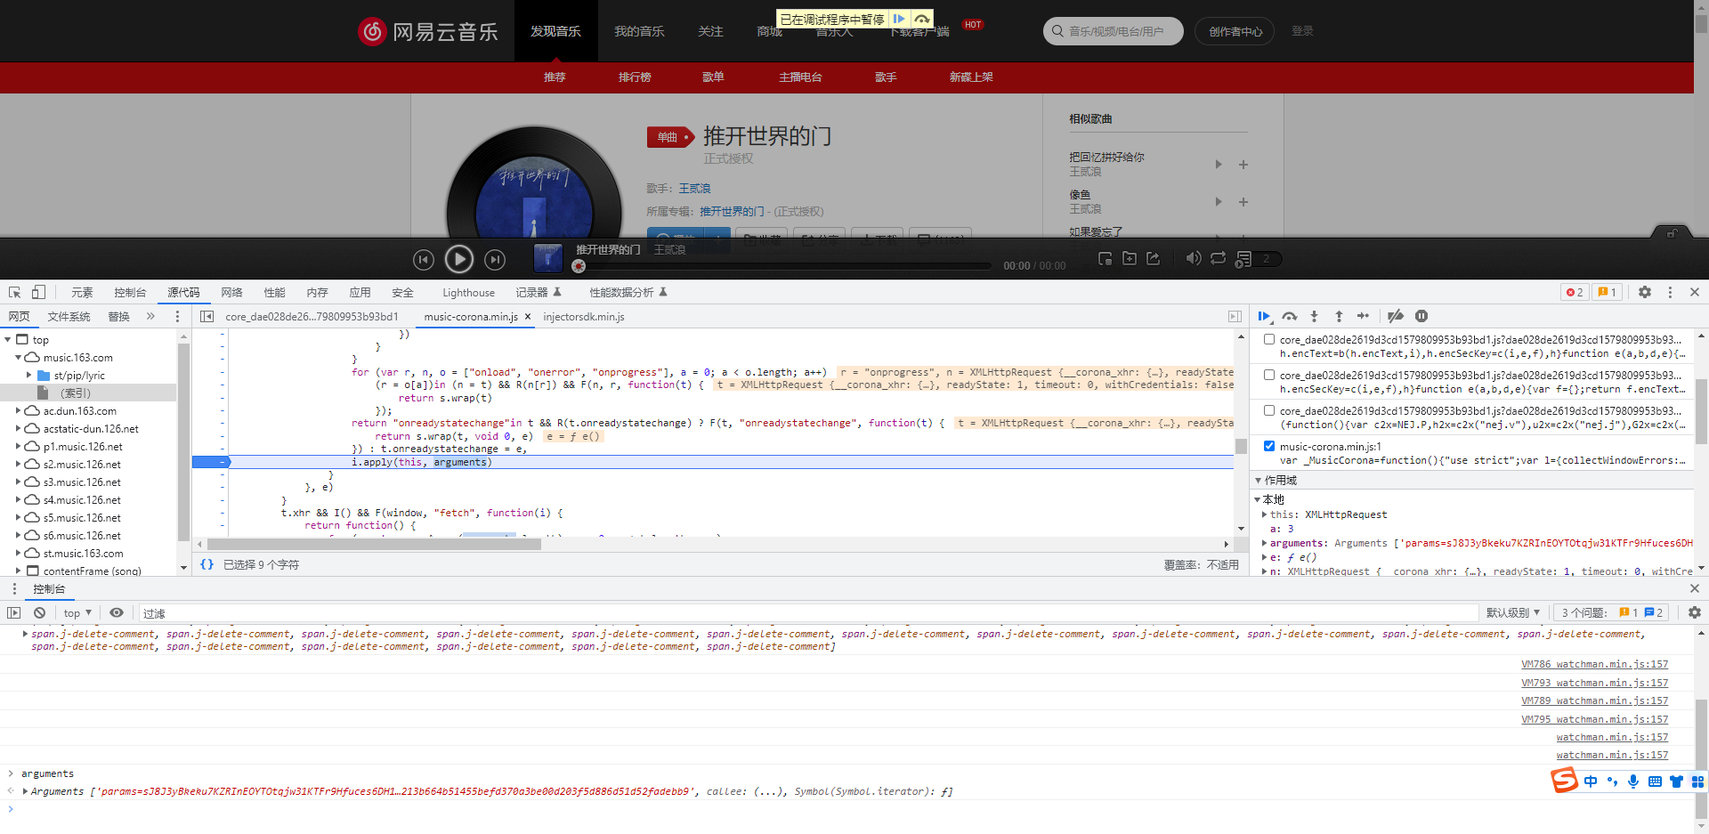Enable the breakpoint at (function(){var c2x=NEJ.P

coord(1269,410)
